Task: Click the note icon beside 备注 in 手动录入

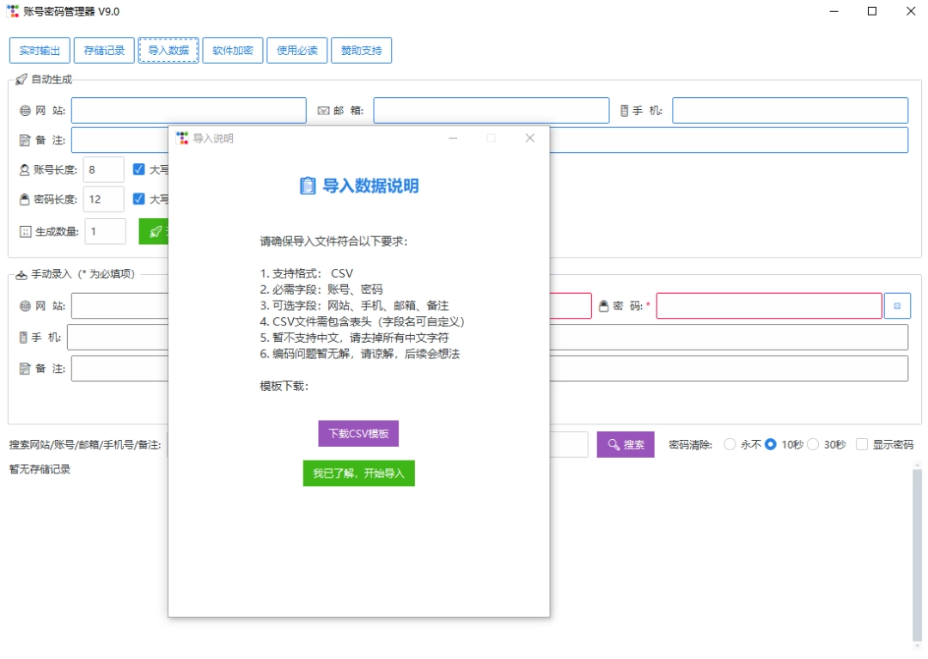Action: tap(25, 369)
